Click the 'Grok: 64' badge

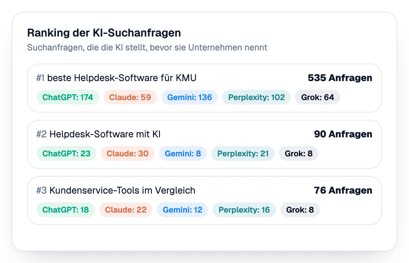click(x=317, y=97)
